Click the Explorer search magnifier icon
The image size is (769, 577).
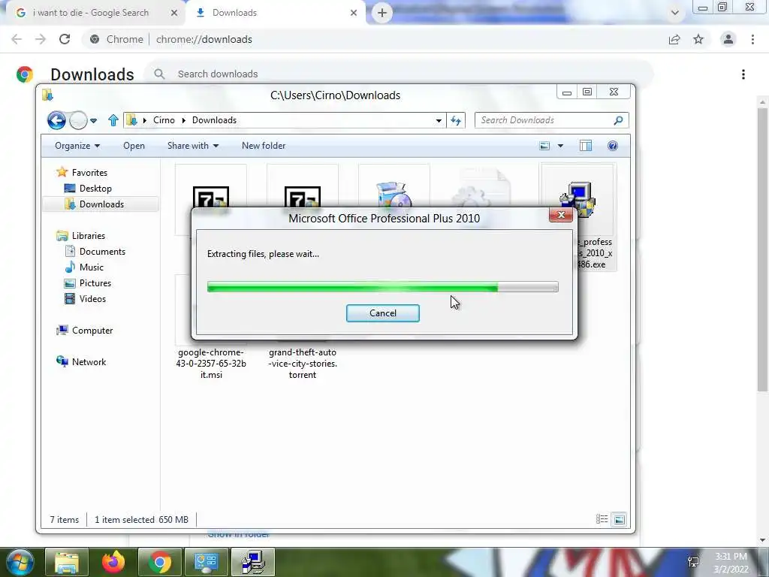(x=619, y=120)
